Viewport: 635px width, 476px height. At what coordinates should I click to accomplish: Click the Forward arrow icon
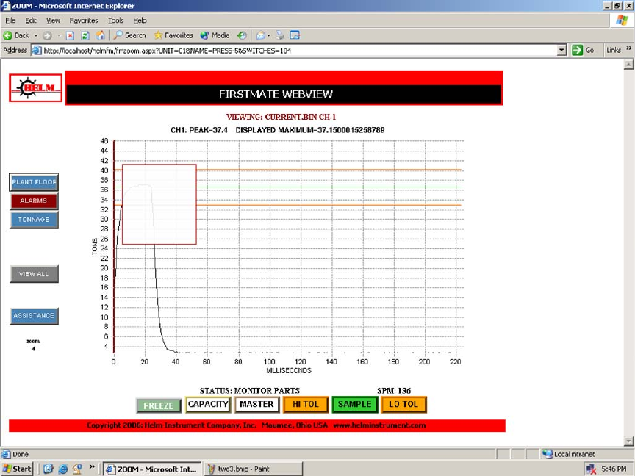click(47, 35)
